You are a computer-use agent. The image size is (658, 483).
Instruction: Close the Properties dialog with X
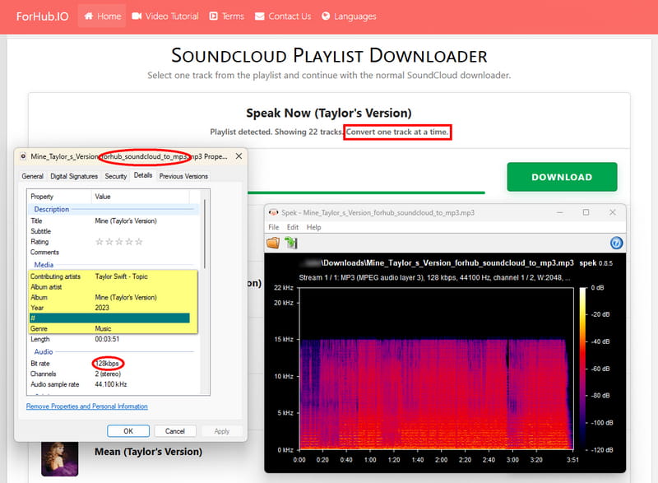click(x=239, y=156)
